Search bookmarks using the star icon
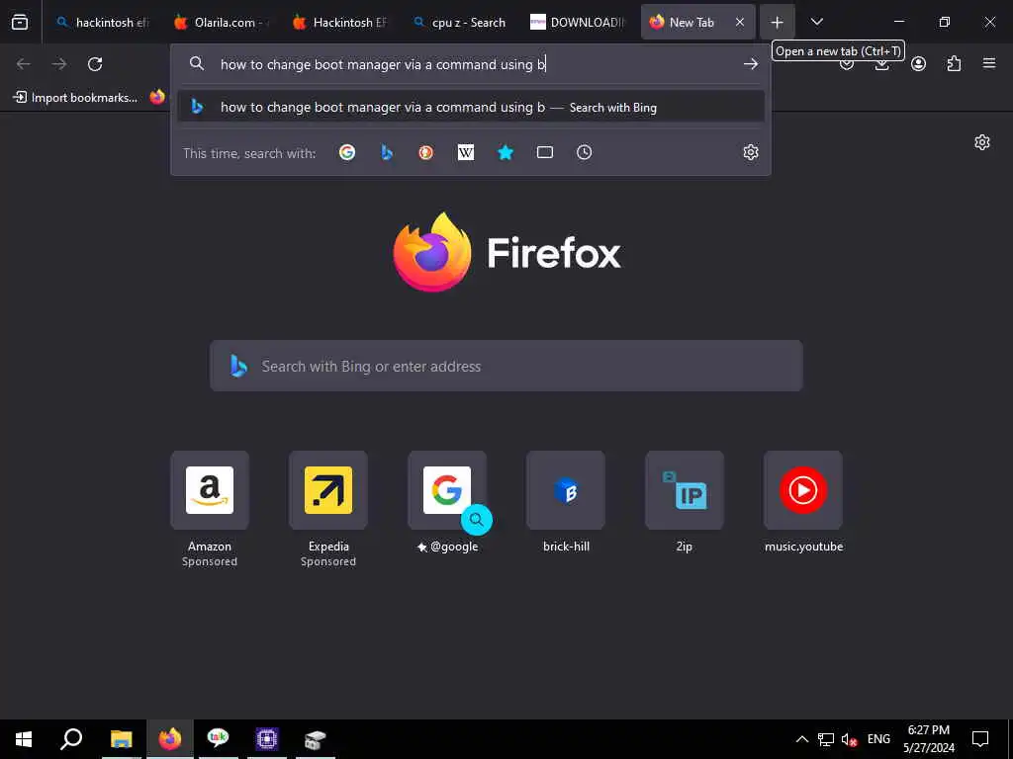Image resolution: width=1013 pixels, height=759 pixels. point(506,152)
